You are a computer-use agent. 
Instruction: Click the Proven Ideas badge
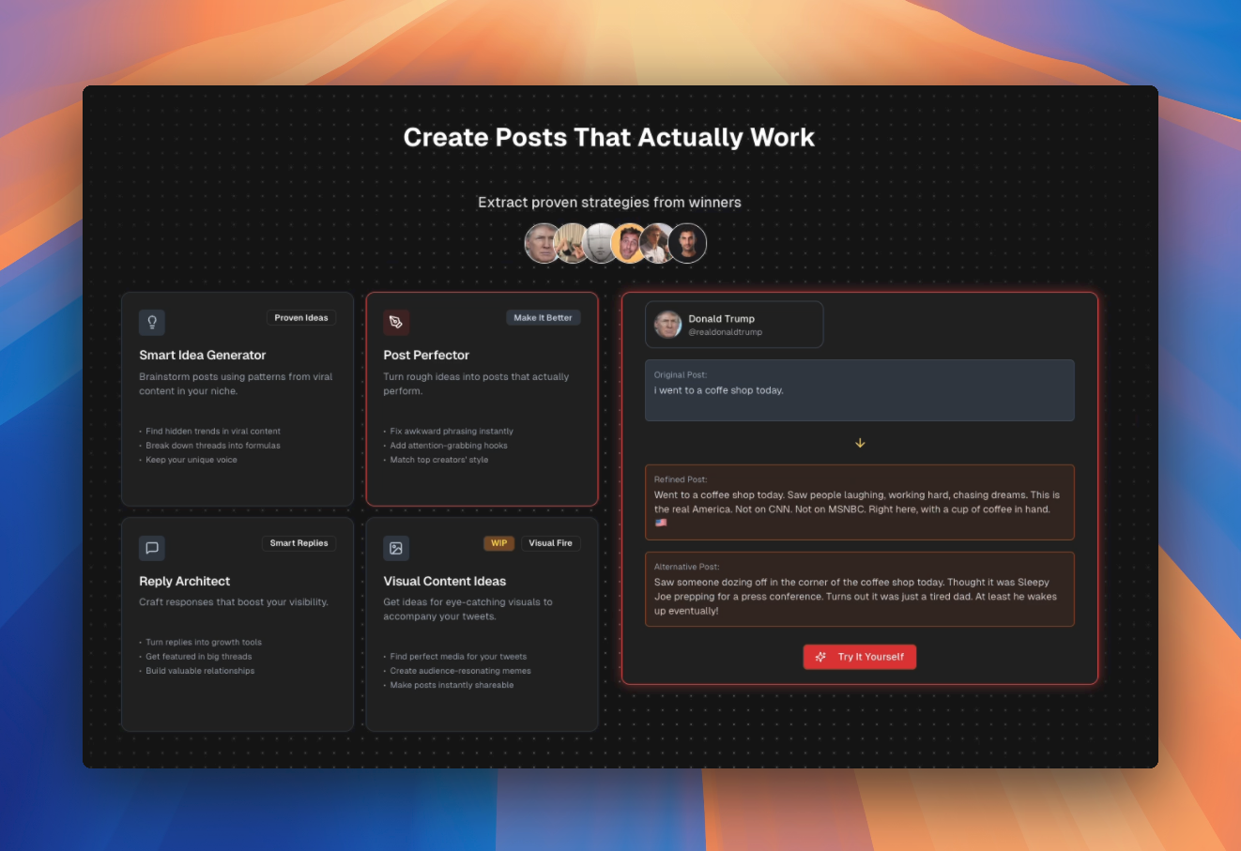pos(301,318)
